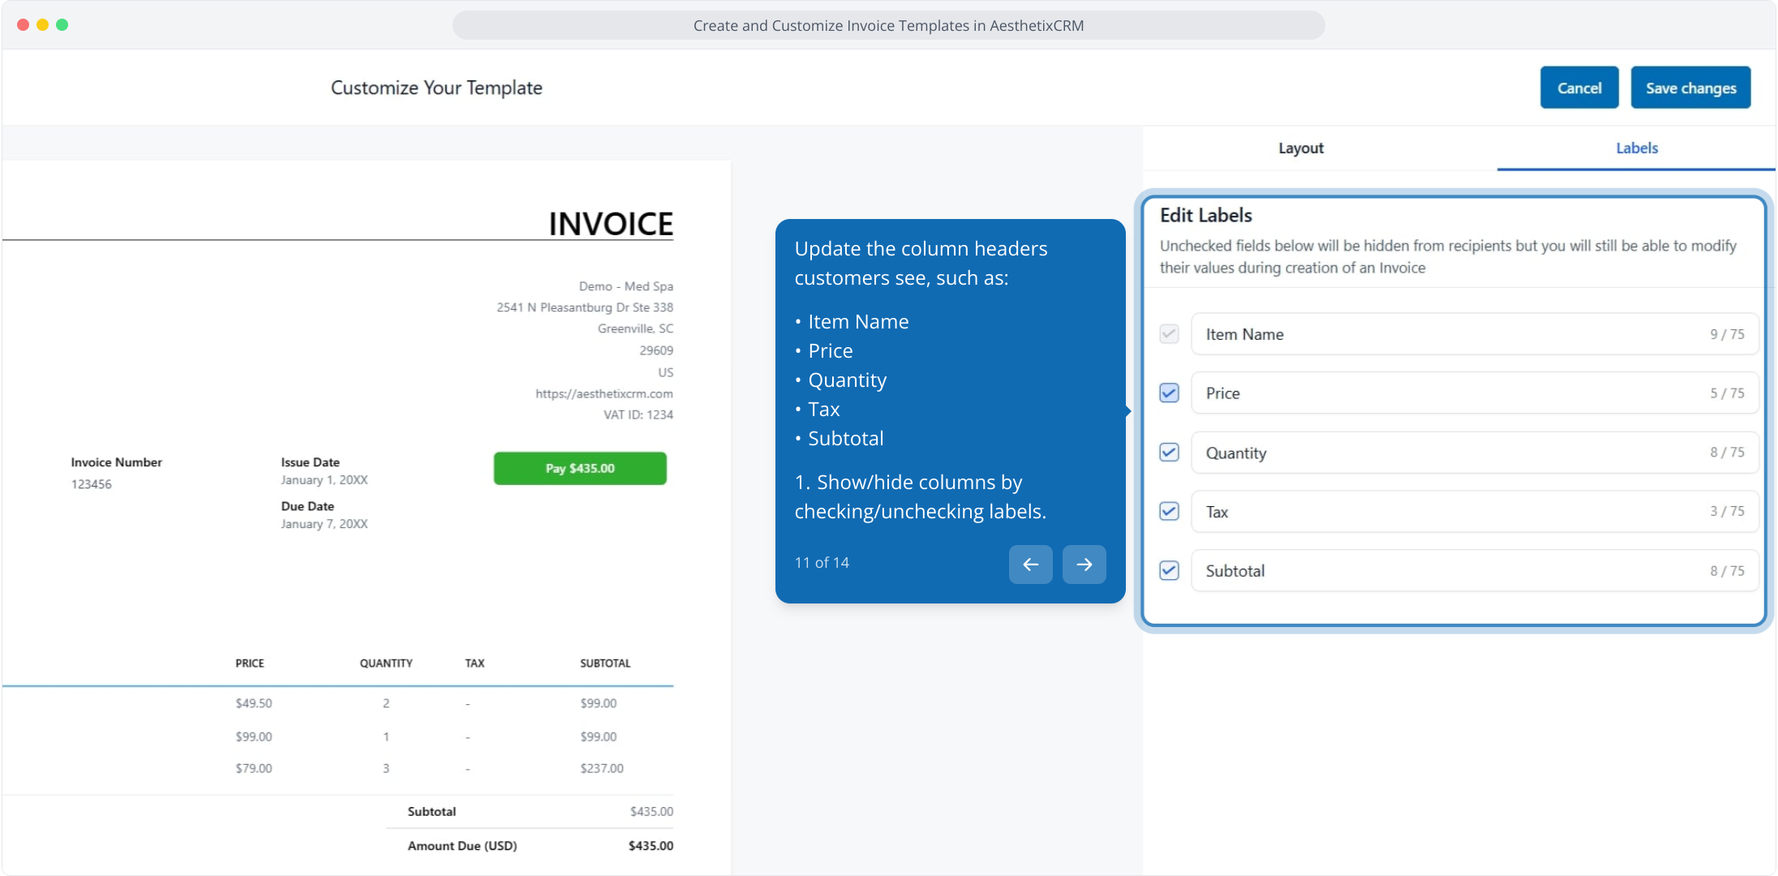Click Save changes button
The height and width of the screenshot is (876, 1778).
pyautogui.click(x=1690, y=88)
